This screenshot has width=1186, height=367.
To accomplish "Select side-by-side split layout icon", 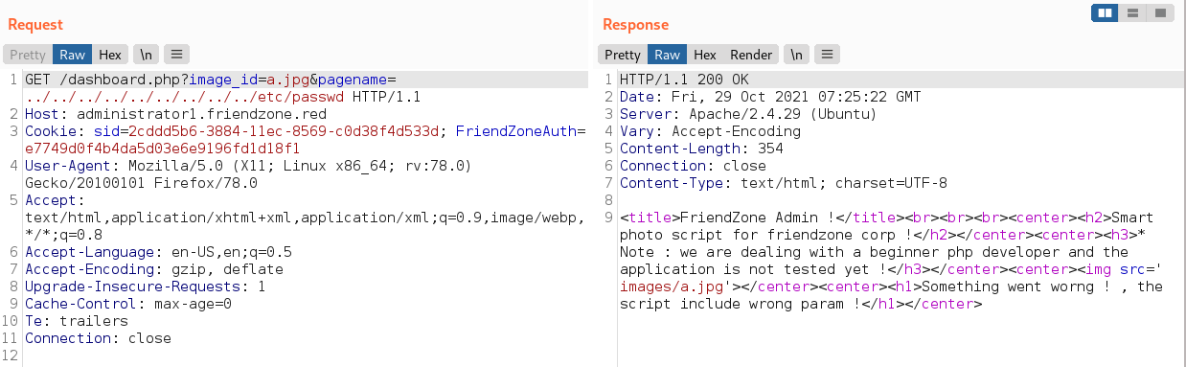I will (x=1106, y=12).
